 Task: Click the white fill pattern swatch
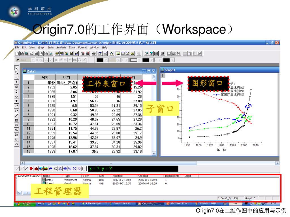[133, 60]
